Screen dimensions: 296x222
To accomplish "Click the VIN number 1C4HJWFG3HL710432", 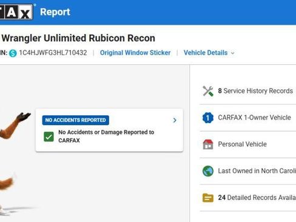I will coord(53,53).
